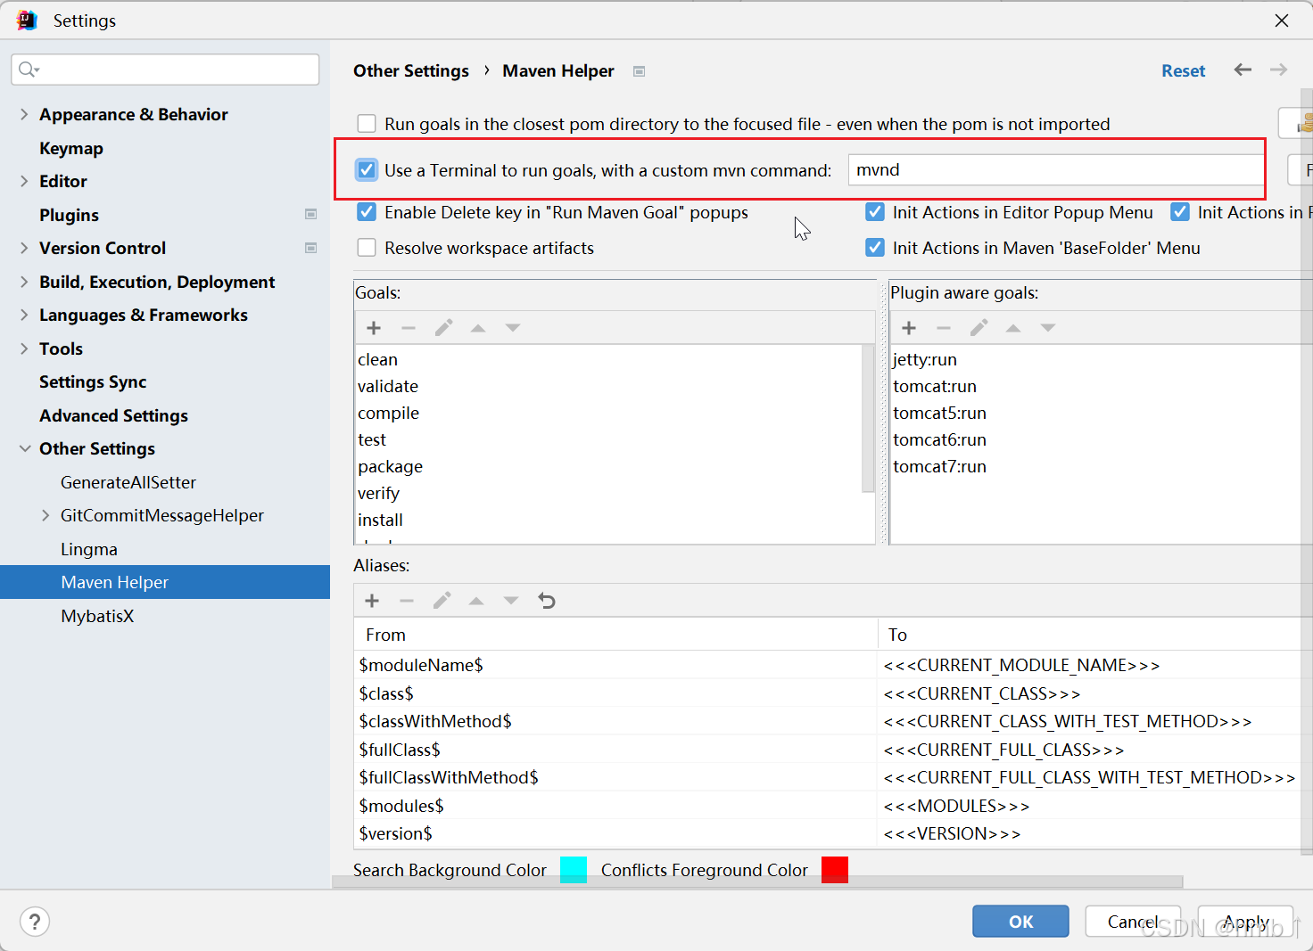
Task: Click project-level icon beside Maven Helper breadcrumb
Action: tap(639, 71)
